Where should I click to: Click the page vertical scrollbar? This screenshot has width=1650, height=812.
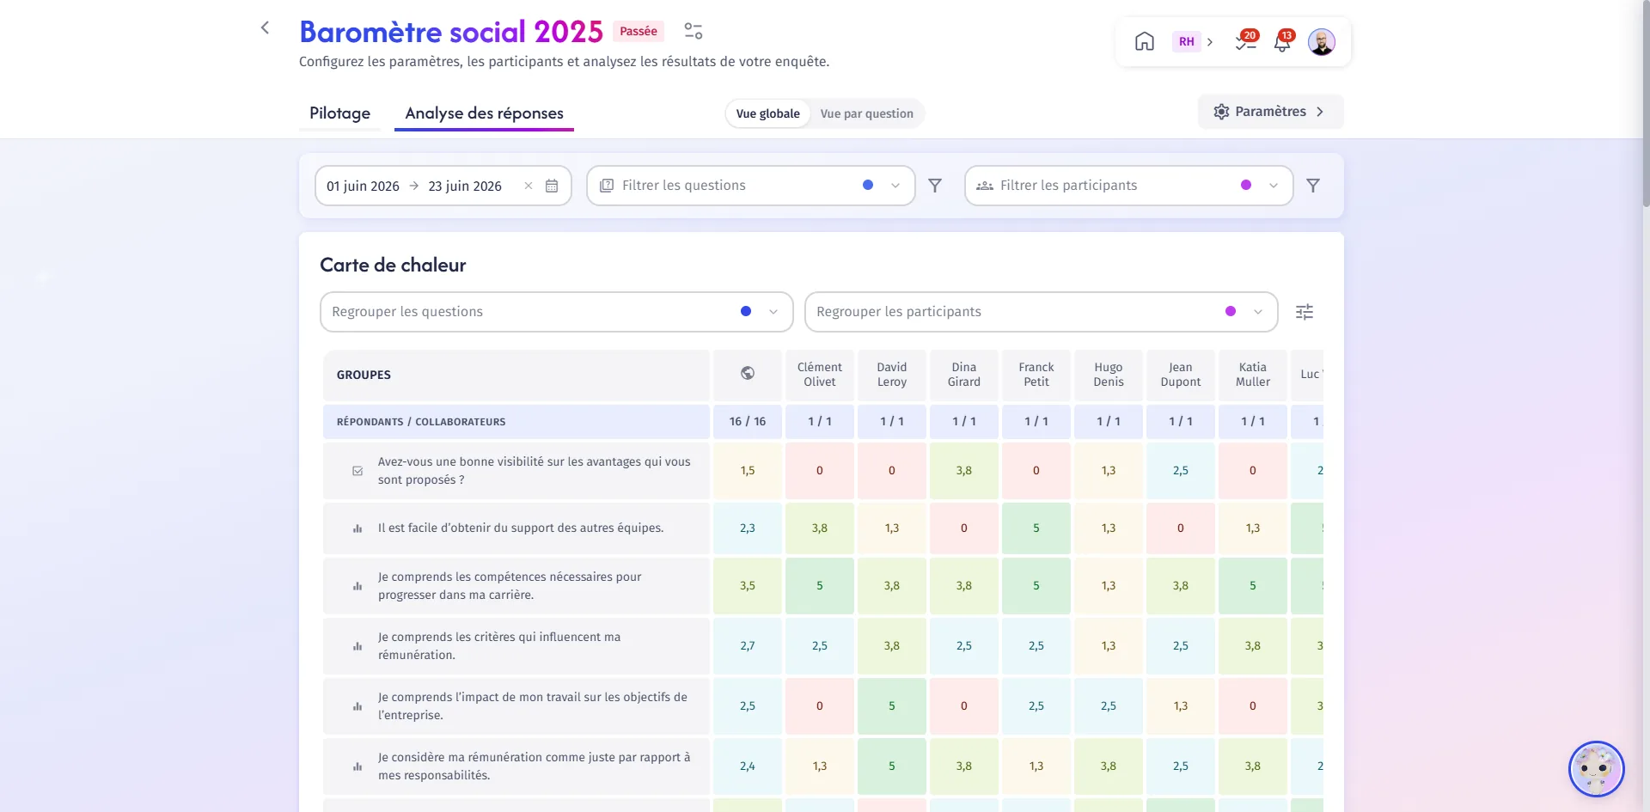pos(1646,103)
